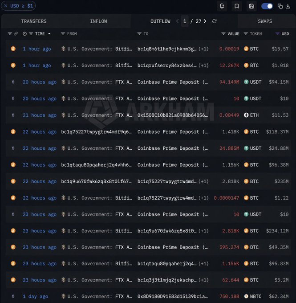
Task: Click the 21 hours ago timestamp
Action: pyautogui.click(x=40, y=115)
